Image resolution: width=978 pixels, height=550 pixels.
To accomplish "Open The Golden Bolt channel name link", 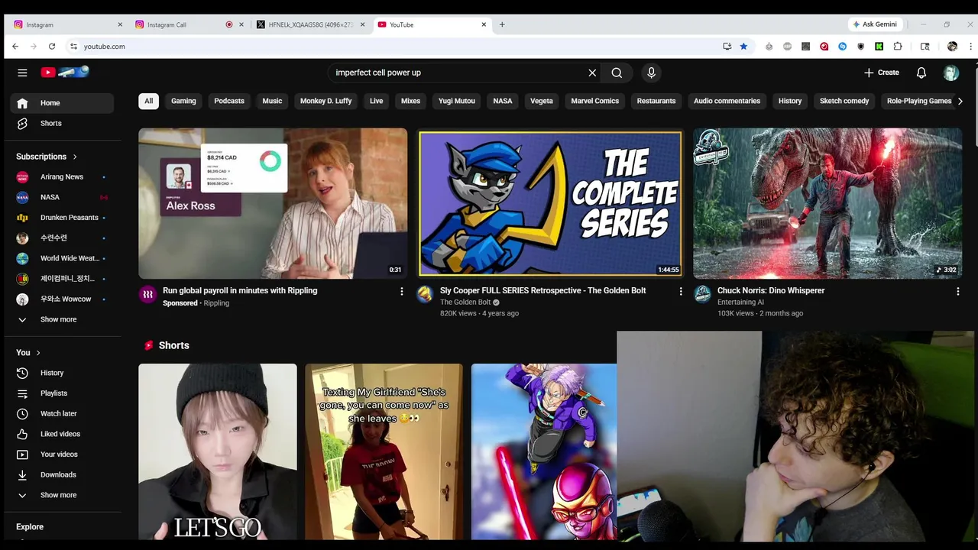I will pyautogui.click(x=465, y=302).
